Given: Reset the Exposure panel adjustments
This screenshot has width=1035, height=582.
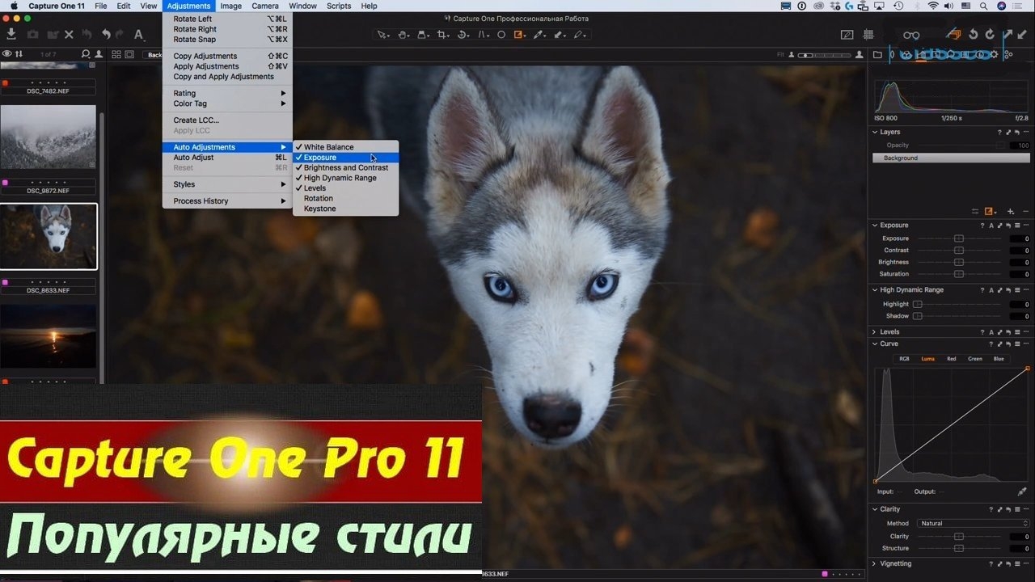Looking at the screenshot, I should click(1008, 225).
